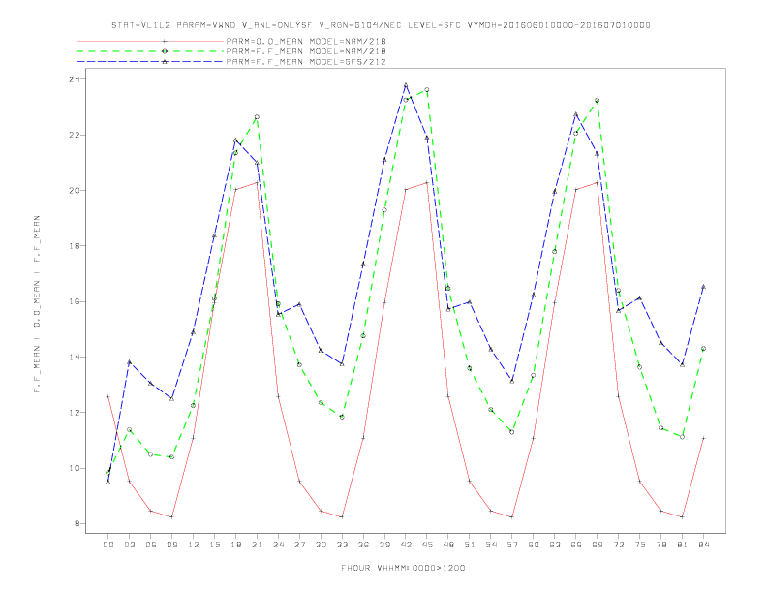767x593 pixels.
Task: Click blue GFS triangle marker at hour 42
Action: point(406,85)
